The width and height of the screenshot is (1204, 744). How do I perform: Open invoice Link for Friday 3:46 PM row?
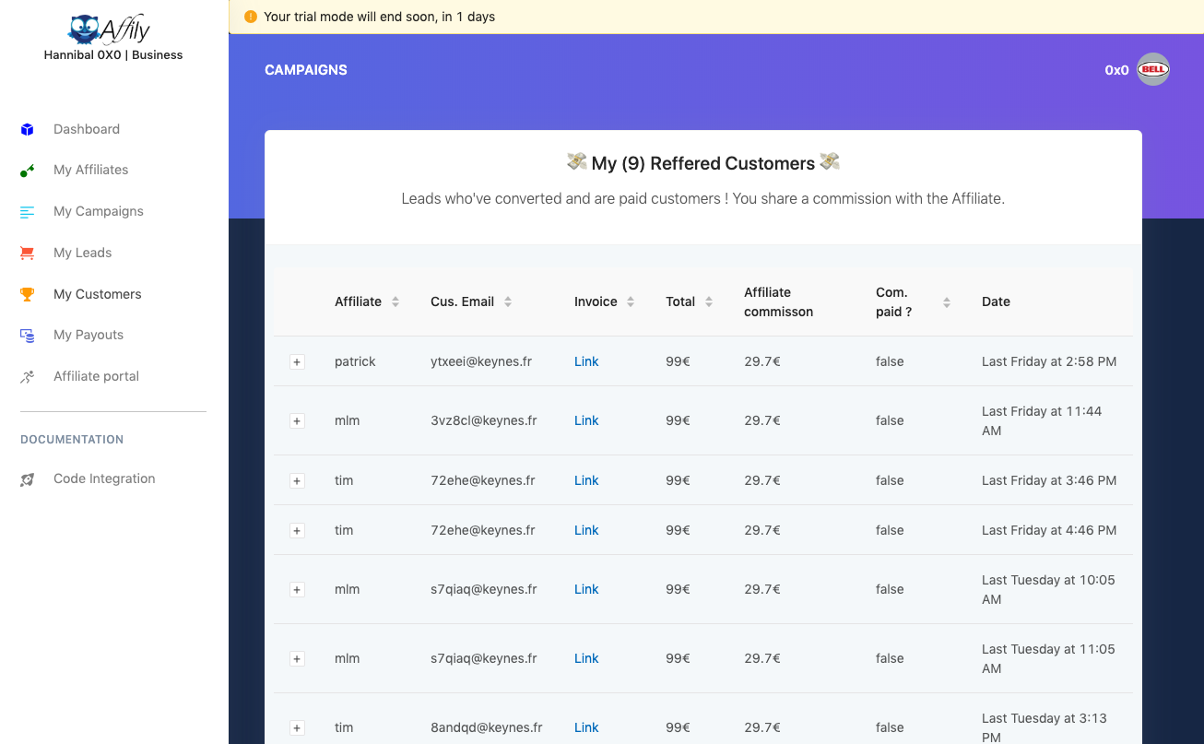click(586, 480)
